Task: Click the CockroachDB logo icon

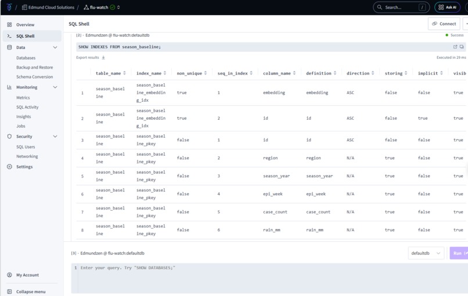Action: [9, 7]
